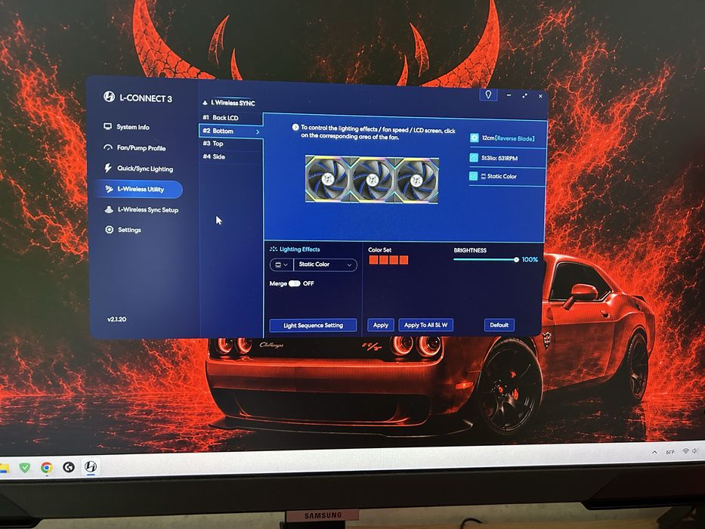
Task: Click the L-Connect taskbar icon
Action: click(91, 467)
